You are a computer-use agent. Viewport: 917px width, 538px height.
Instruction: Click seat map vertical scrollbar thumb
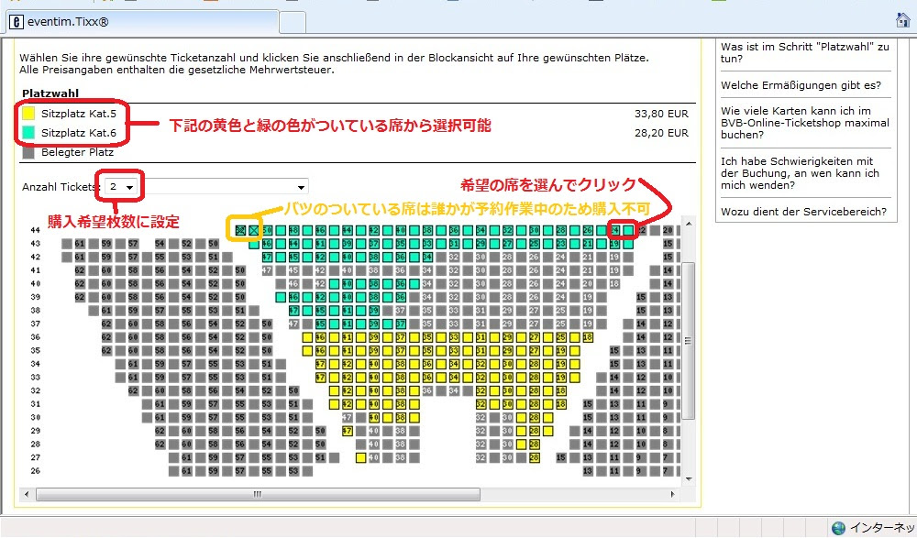pyautogui.click(x=689, y=341)
